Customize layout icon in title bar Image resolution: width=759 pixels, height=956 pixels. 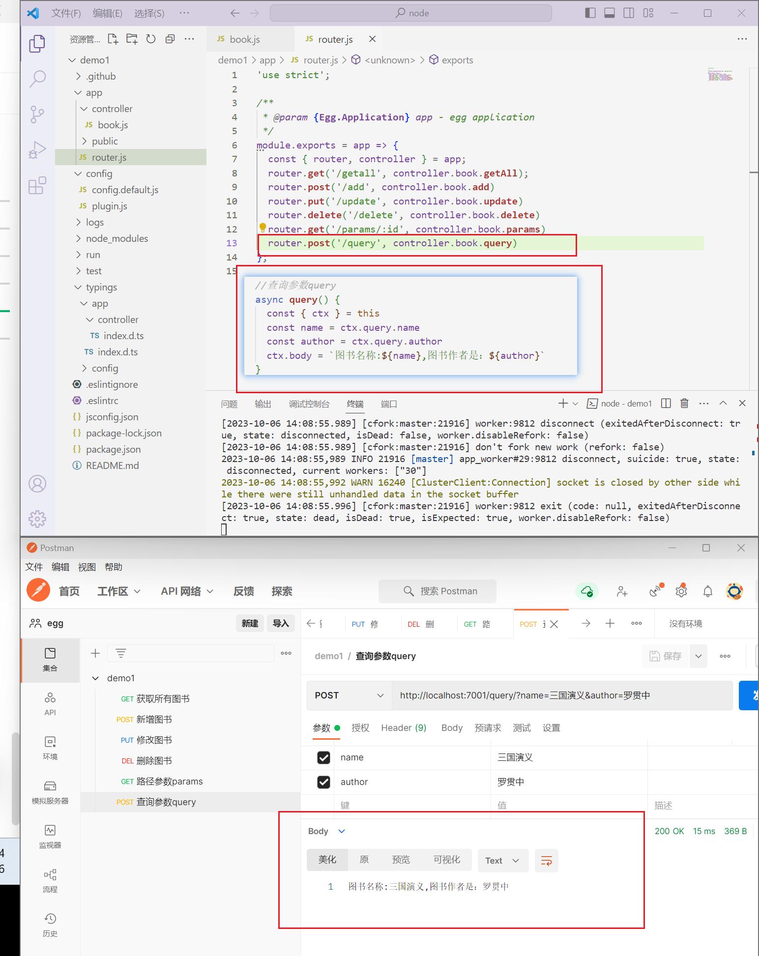[x=648, y=13]
